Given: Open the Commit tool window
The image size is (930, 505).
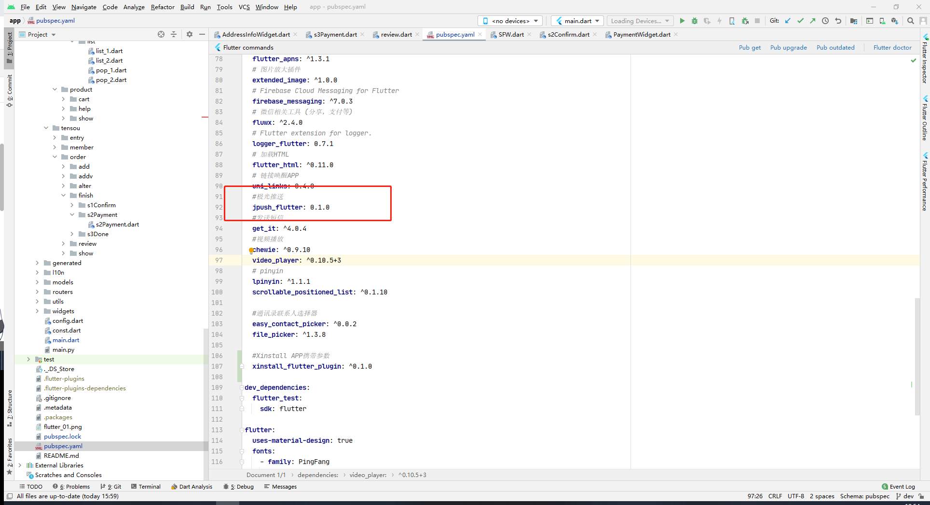Looking at the screenshot, I should click(x=10, y=91).
